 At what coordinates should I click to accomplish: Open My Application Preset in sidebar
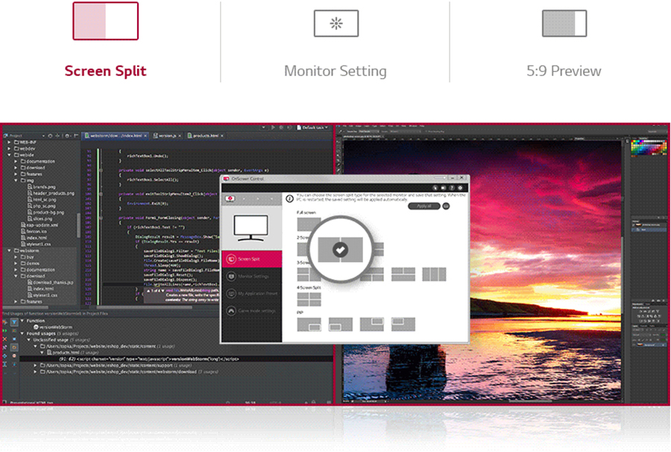tap(252, 294)
